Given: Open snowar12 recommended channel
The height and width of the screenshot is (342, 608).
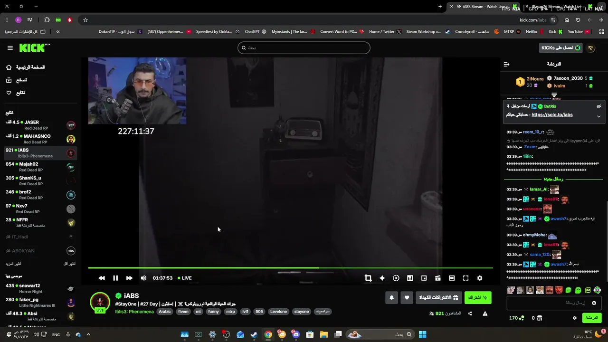Looking at the screenshot, I should pyautogui.click(x=40, y=288).
